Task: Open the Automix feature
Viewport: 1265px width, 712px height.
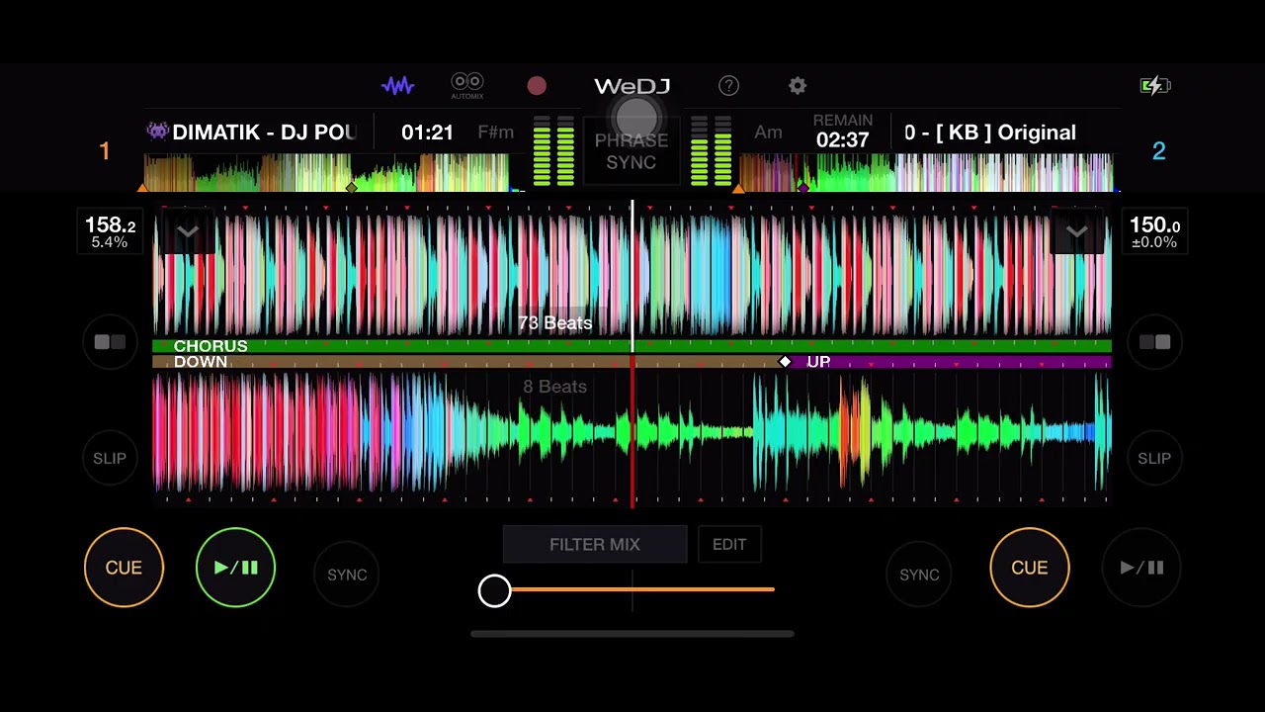Action: click(x=466, y=86)
